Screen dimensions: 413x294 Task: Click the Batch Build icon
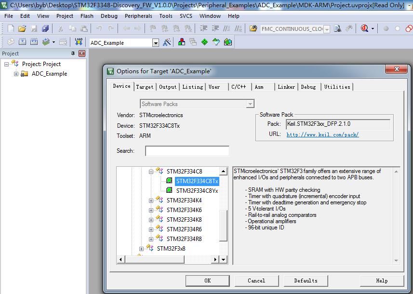[x=46, y=42]
